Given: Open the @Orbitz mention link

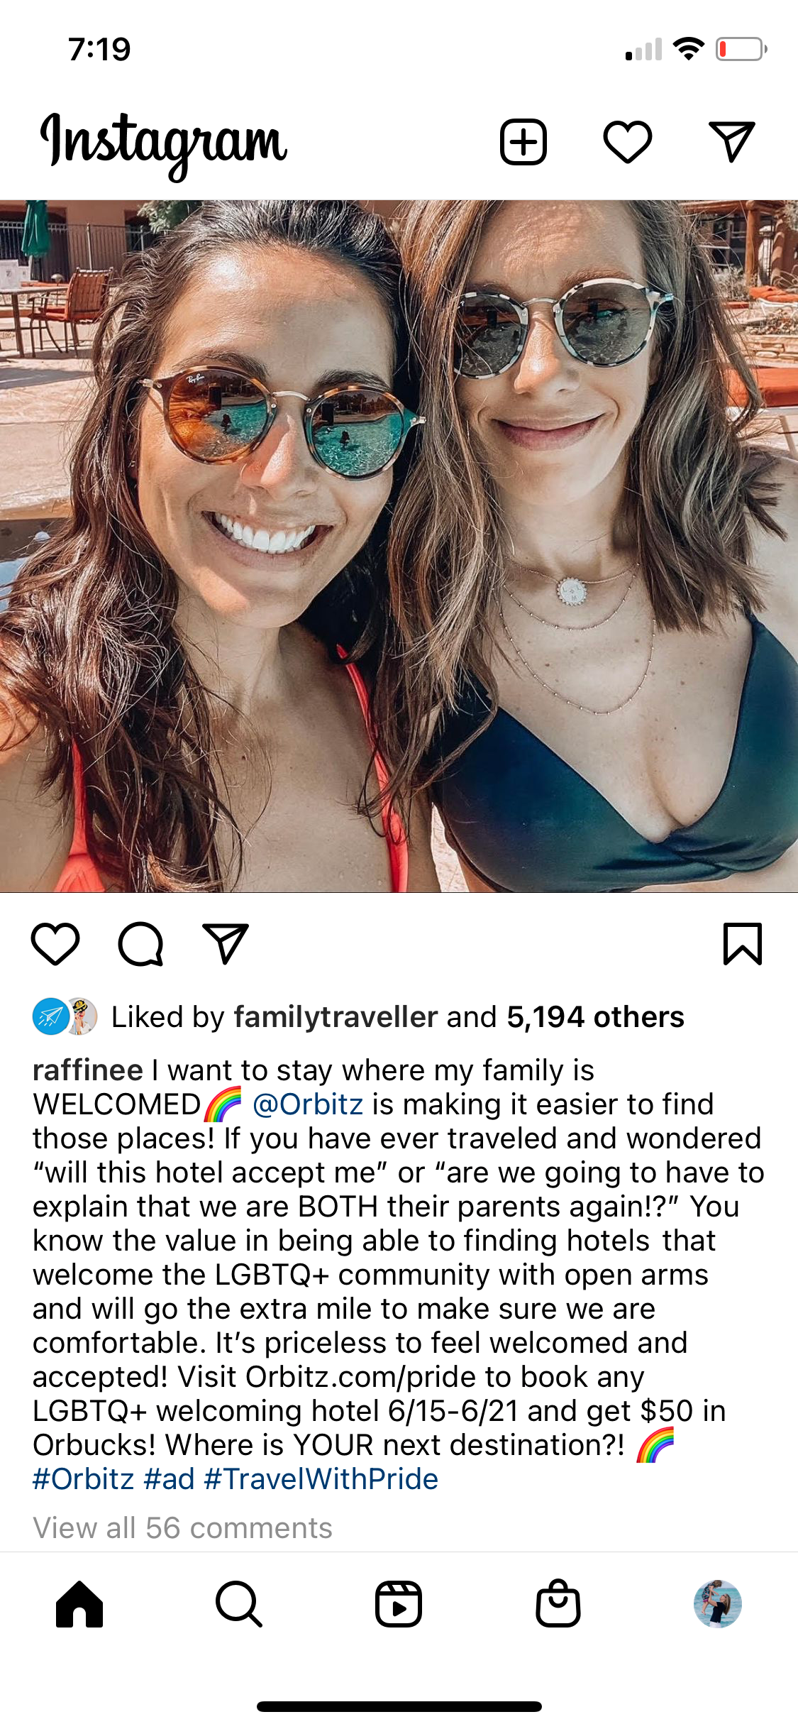Looking at the screenshot, I should click(308, 1104).
